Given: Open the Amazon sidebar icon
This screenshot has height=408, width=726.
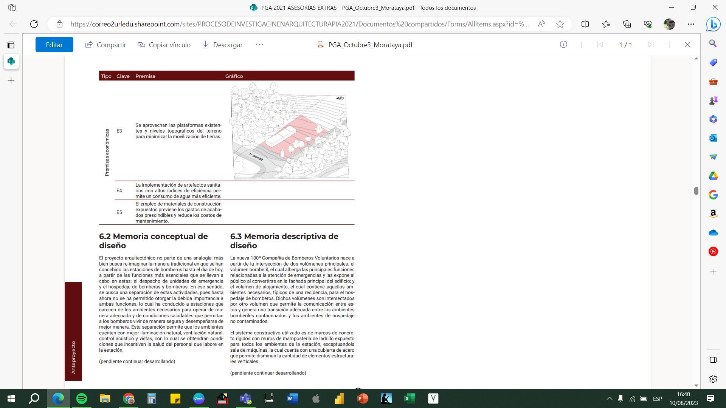Looking at the screenshot, I should pos(713,213).
